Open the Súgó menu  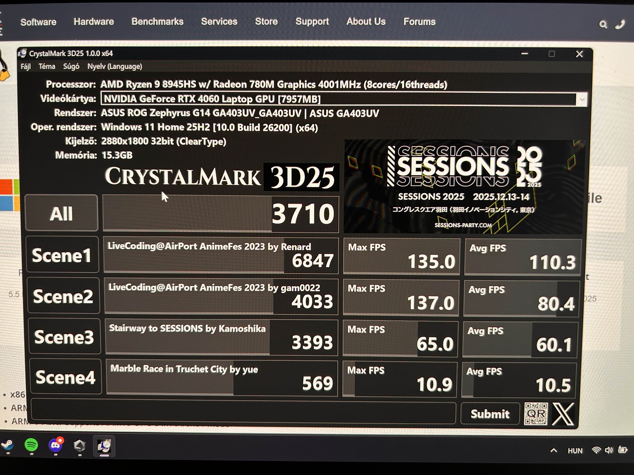tap(71, 67)
